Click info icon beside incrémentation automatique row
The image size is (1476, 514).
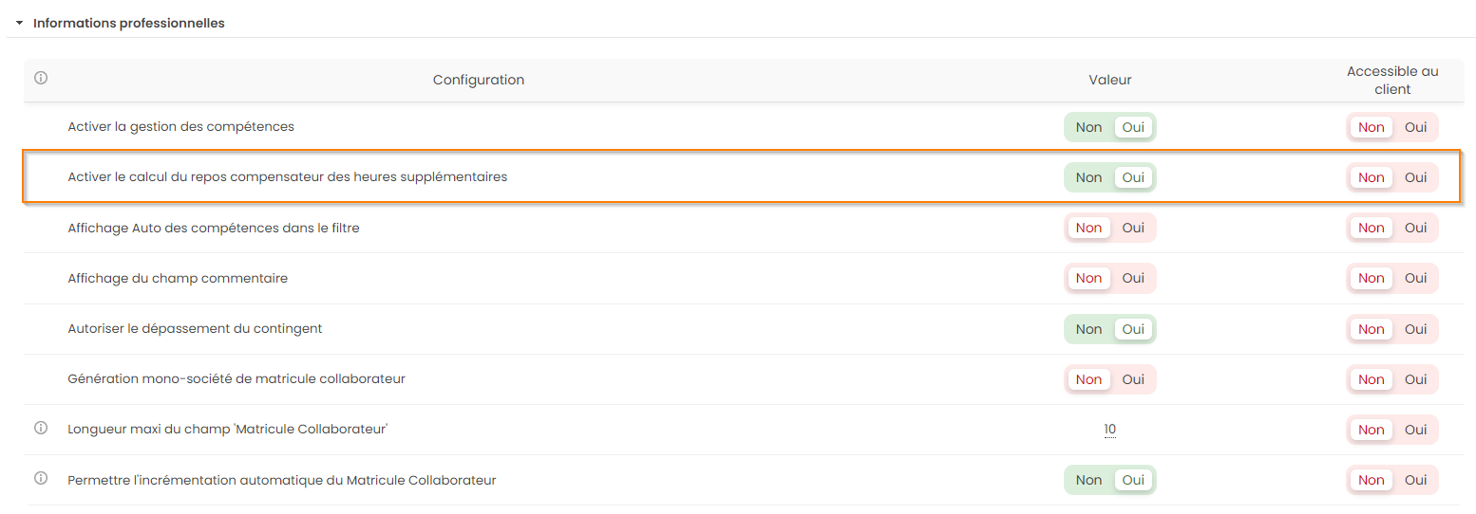[x=41, y=479]
